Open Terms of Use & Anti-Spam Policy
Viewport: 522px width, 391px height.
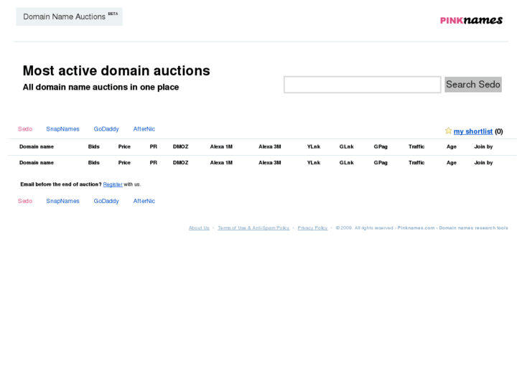pos(253,228)
